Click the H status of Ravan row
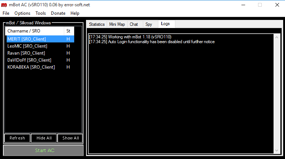 tap(68, 53)
